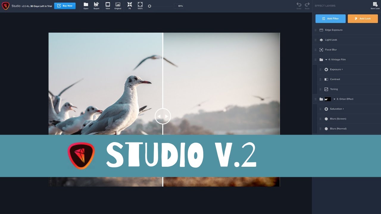Click the Add Filter button

click(x=331, y=18)
